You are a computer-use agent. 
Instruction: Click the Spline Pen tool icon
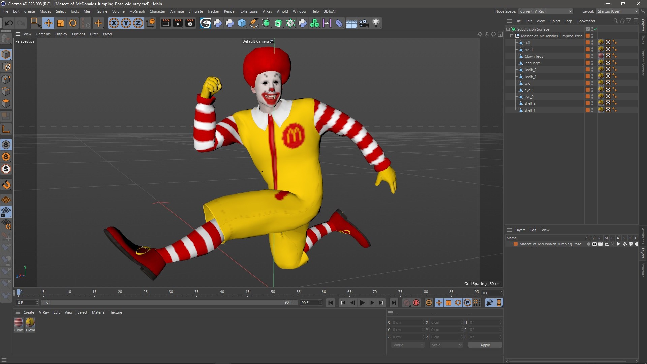(x=254, y=23)
